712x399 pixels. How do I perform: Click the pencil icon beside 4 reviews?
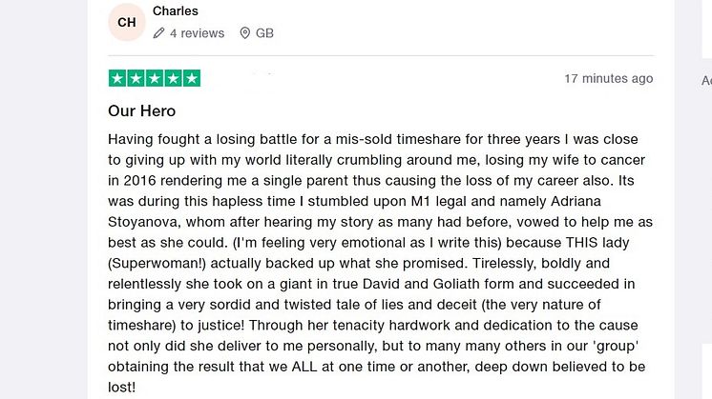click(x=158, y=33)
